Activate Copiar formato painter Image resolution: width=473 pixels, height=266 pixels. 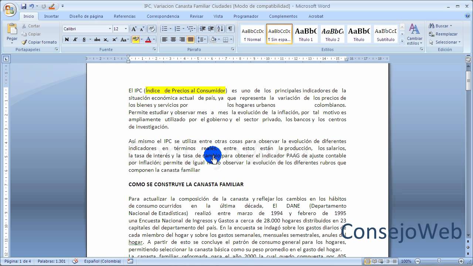point(39,42)
